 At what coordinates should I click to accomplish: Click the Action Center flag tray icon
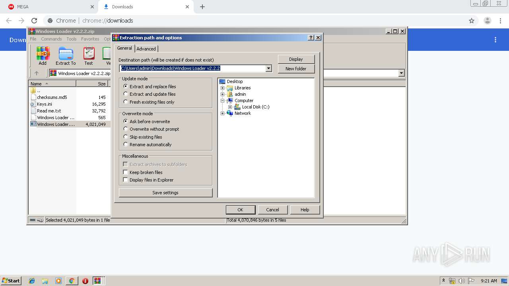471,281
